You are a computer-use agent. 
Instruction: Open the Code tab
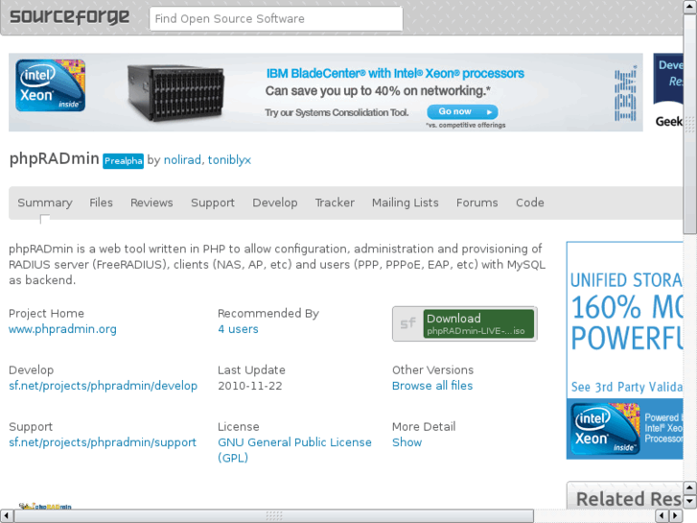coord(530,202)
